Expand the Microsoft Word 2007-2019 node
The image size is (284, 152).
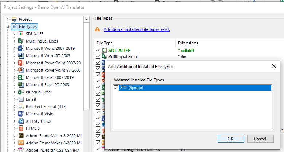tap(15, 48)
